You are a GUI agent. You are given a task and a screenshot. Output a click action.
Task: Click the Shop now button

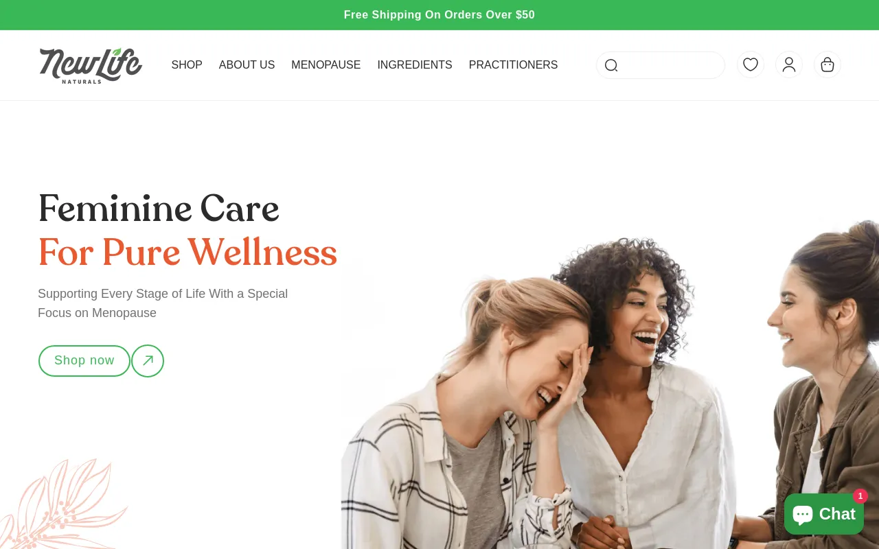pos(84,361)
